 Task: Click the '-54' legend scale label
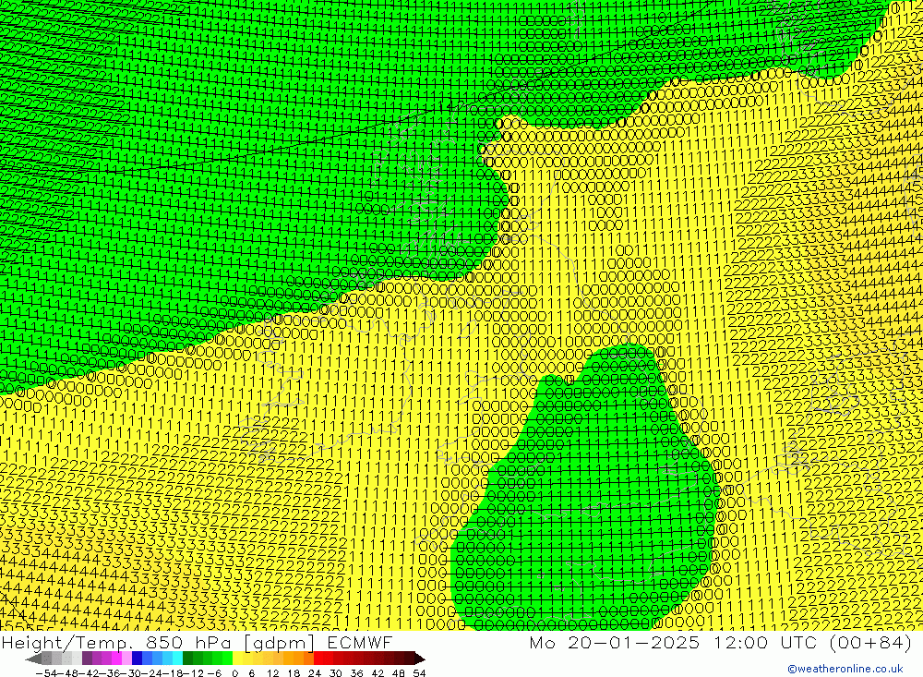point(46,673)
